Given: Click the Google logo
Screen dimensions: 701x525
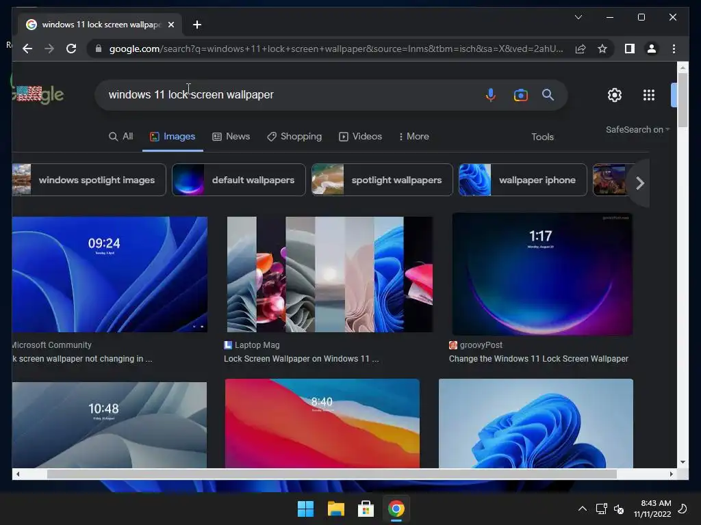Looking at the screenshot, I should [38, 94].
